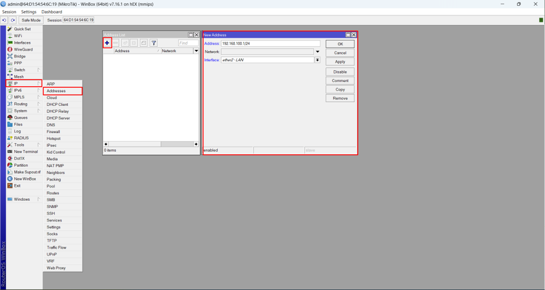Select ARP in the IP submenu
This screenshot has width=545, height=290.
pyautogui.click(x=63, y=84)
